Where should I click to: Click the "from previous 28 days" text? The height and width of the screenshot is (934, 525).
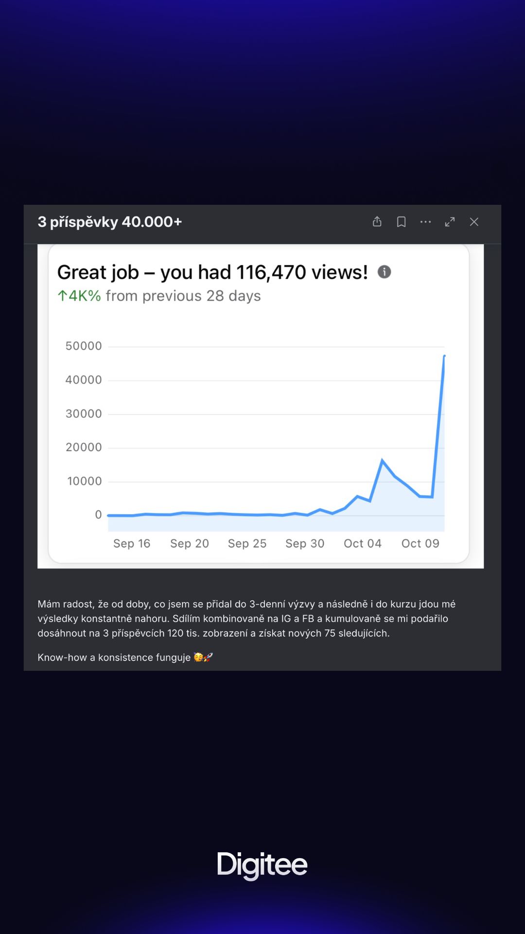pyautogui.click(x=183, y=296)
